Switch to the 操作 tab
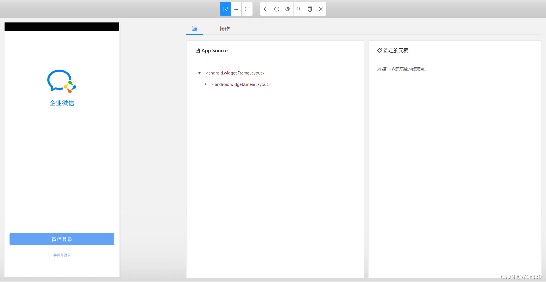 [x=225, y=29]
